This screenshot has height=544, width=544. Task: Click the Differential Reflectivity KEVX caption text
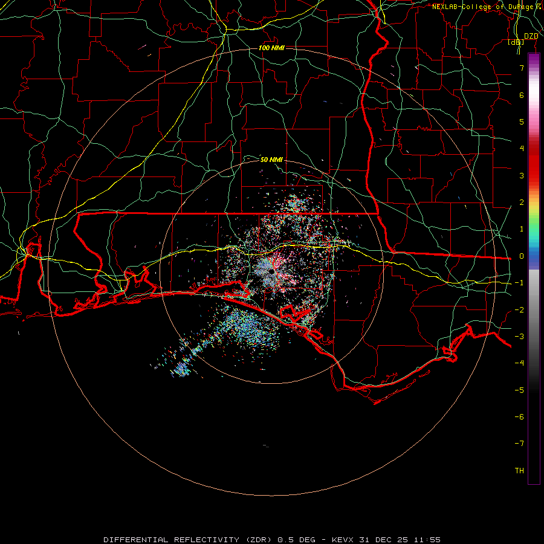pos(272,540)
